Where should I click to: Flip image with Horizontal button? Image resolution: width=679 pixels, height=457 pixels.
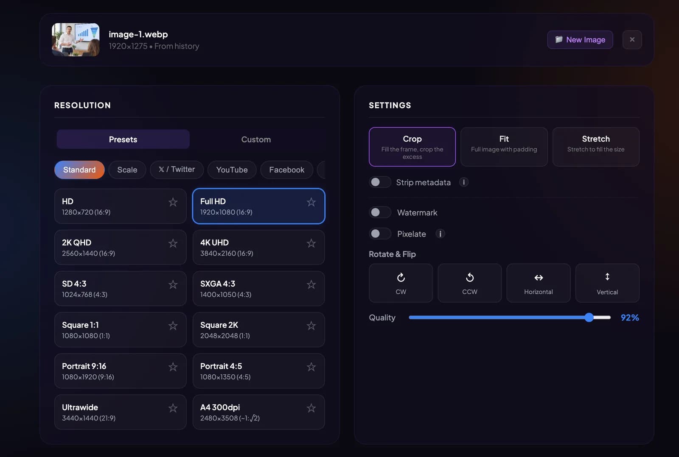pyautogui.click(x=538, y=283)
